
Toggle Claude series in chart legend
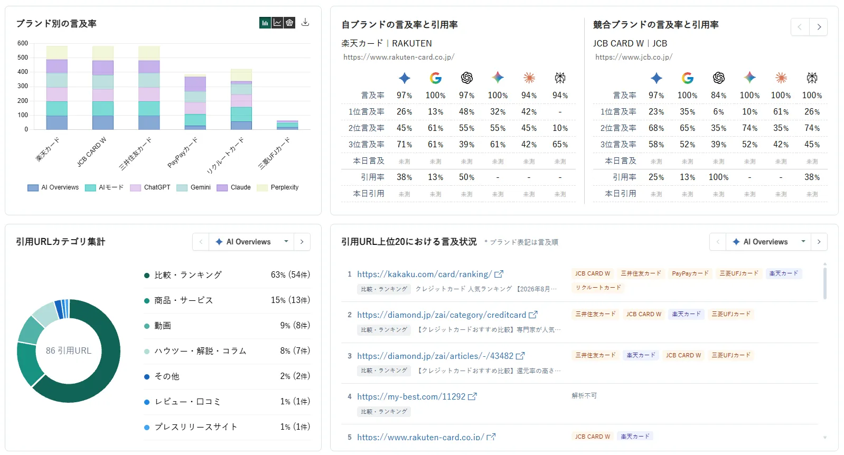point(234,187)
